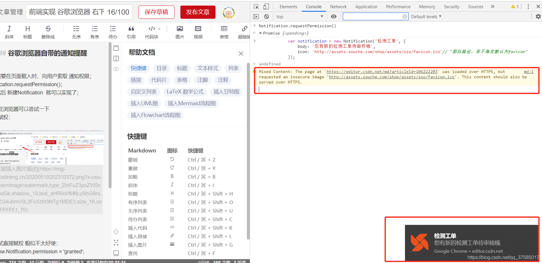This screenshot has width=542, height=263.
Task: Select the 插入甘特图 help tag
Action: pyautogui.click(x=226, y=92)
